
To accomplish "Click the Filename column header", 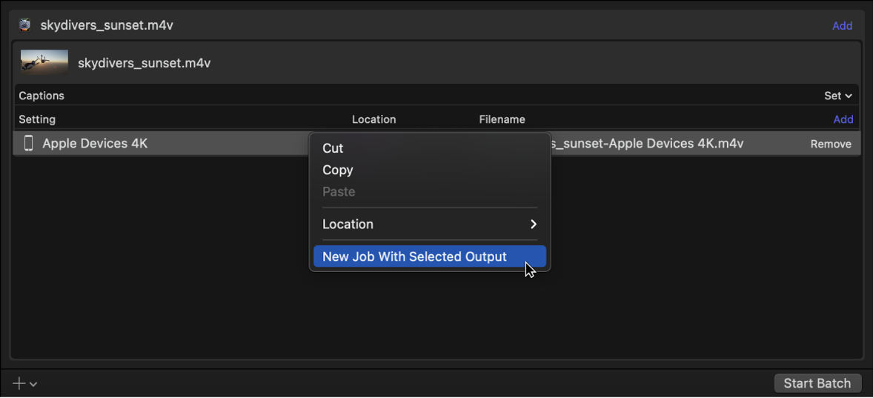I will pyautogui.click(x=502, y=119).
